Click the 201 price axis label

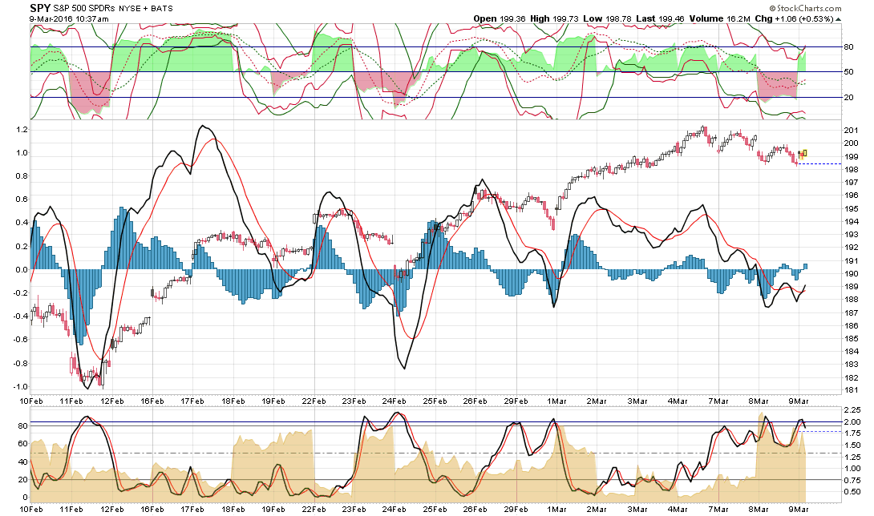[851, 131]
